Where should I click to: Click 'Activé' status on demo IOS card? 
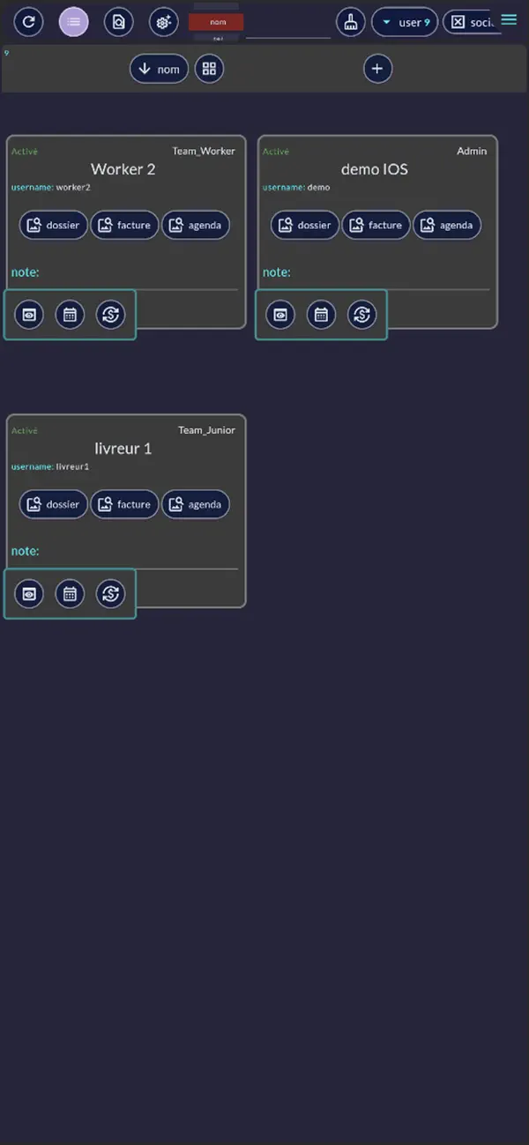276,152
